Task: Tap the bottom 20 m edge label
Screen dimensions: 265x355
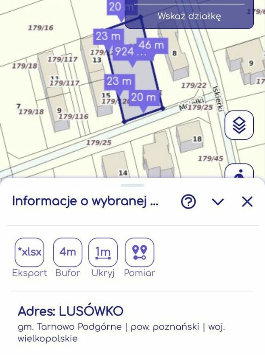Action: (x=143, y=97)
